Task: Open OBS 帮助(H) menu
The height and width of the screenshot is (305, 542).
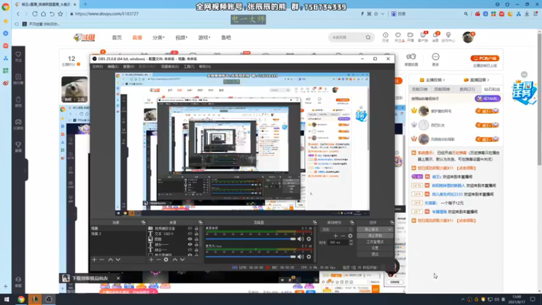Action: [205, 66]
